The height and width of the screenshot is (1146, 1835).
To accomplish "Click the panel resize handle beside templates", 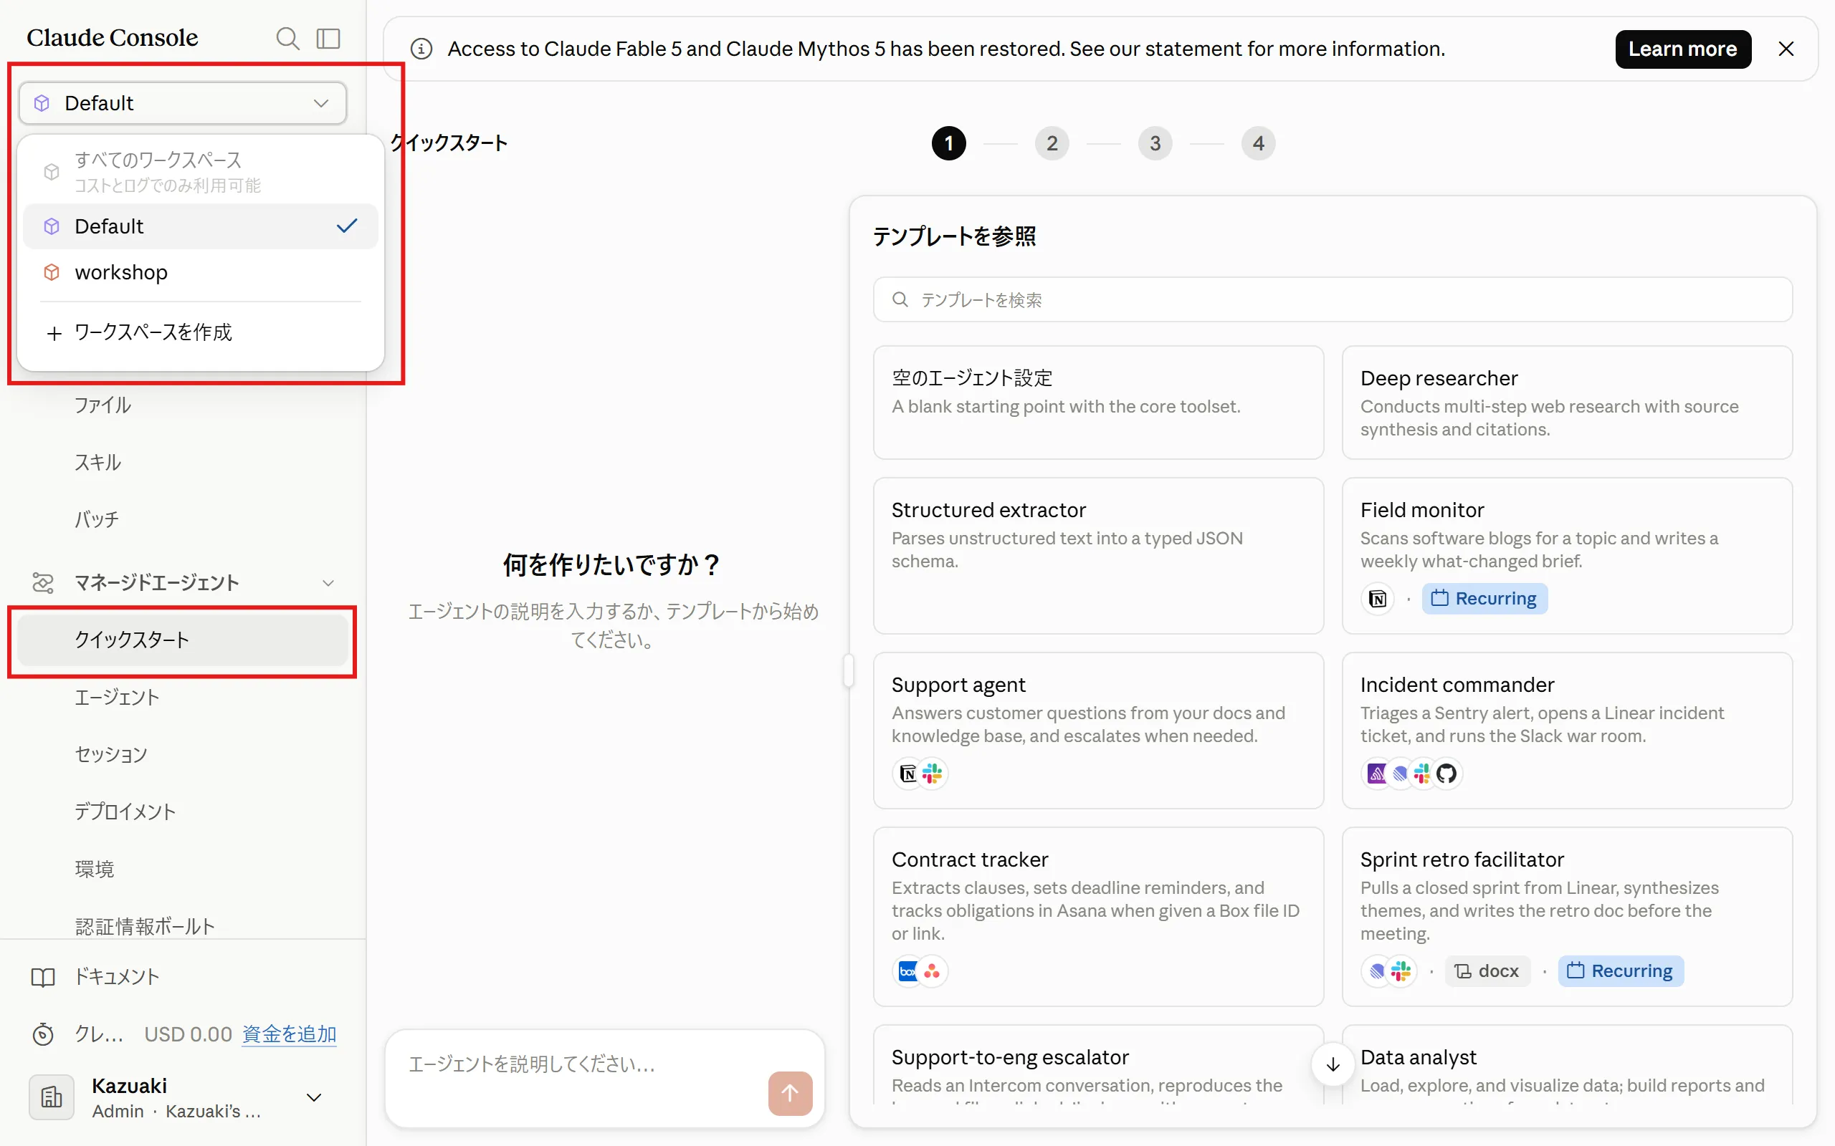I will click(849, 671).
